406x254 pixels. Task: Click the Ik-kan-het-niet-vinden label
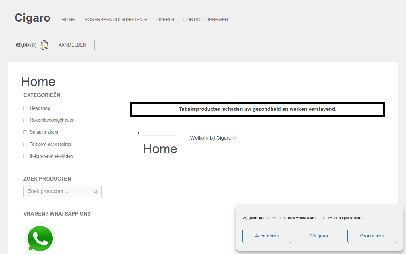[x=51, y=156]
